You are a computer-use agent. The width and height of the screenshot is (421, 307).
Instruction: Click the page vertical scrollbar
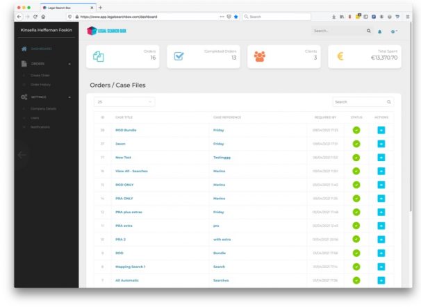tap(411, 117)
